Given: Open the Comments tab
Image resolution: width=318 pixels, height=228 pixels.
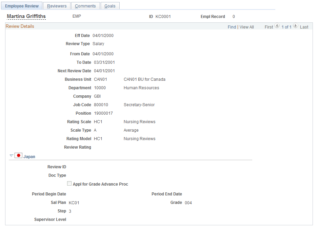Looking at the screenshot, I should click(85, 6).
